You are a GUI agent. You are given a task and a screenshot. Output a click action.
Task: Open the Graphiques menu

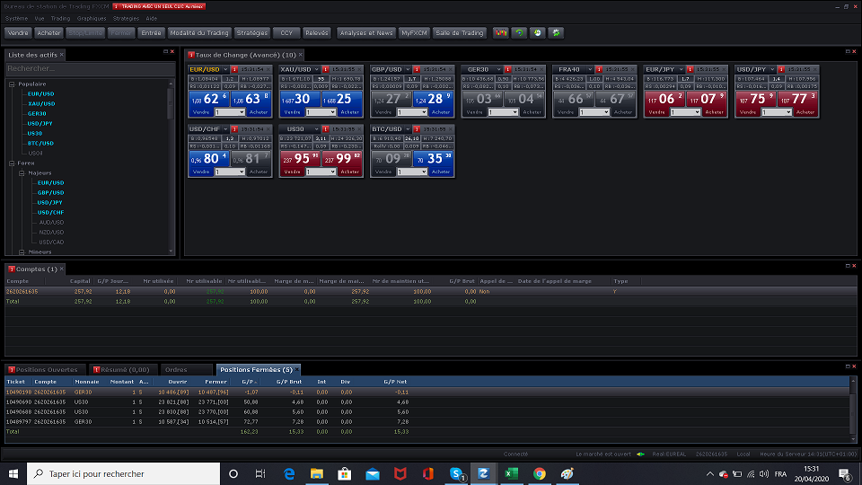tap(92, 19)
